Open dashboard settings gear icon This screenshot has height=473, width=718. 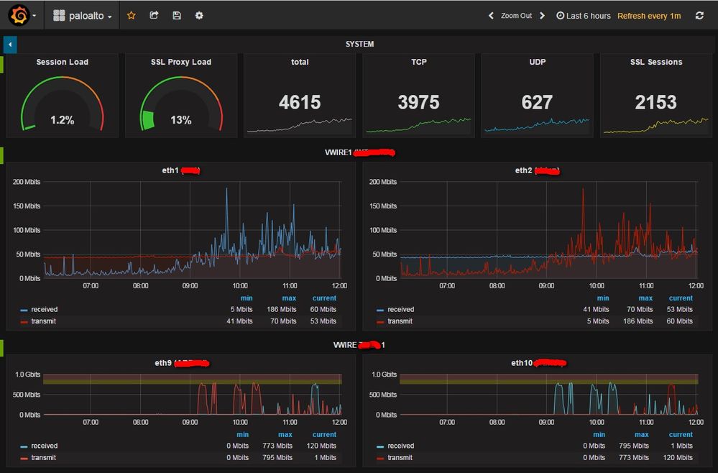pyautogui.click(x=199, y=15)
